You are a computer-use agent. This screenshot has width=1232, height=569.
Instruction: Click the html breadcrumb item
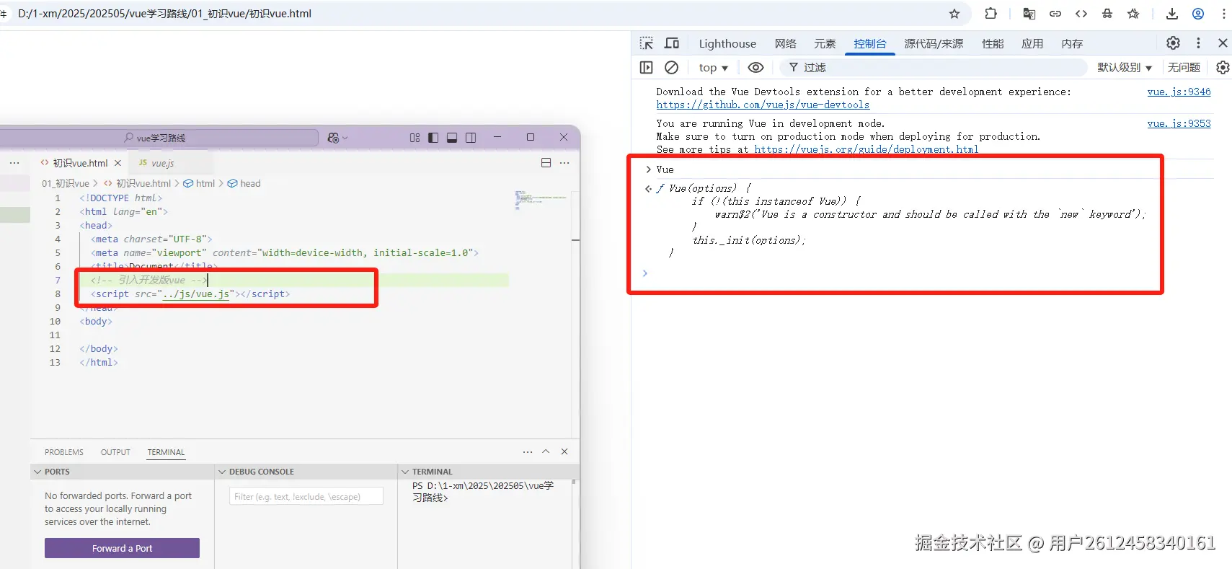tap(200, 183)
